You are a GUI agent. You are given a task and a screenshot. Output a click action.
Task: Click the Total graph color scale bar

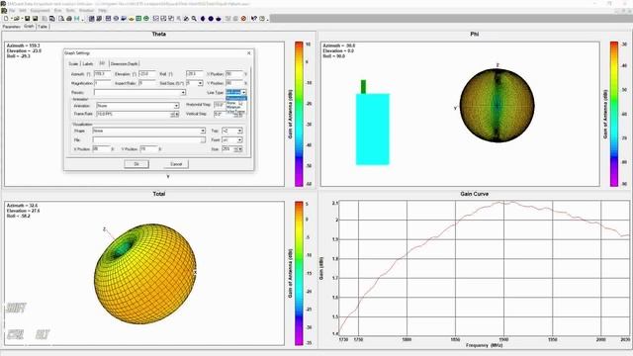pos(299,273)
